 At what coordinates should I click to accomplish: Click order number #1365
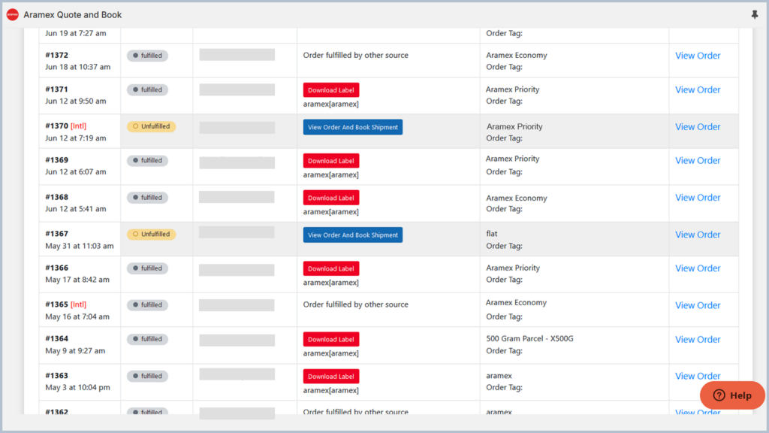pos(56,304)
